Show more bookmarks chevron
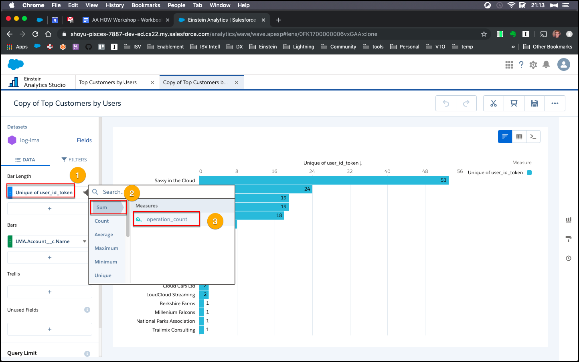This screenshot has height=362, width=579. [x=513, y=47]
